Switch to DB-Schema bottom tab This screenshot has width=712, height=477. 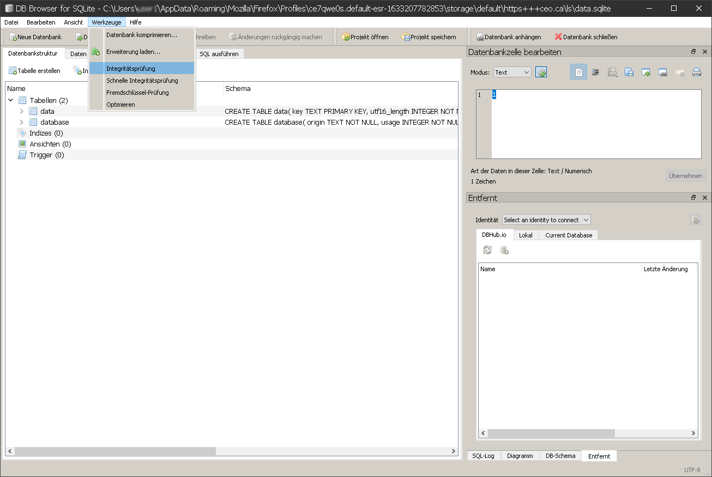[x=560, y=456]
